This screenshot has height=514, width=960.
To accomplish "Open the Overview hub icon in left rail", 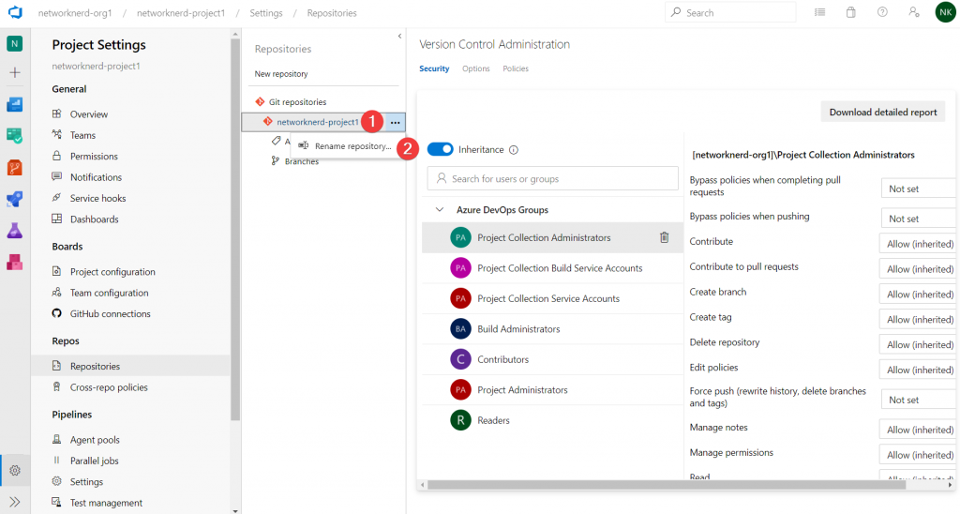I will [15, 104].
